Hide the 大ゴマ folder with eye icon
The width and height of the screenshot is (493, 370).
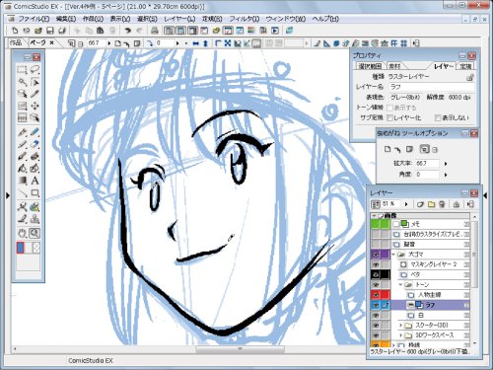[376, 255]
